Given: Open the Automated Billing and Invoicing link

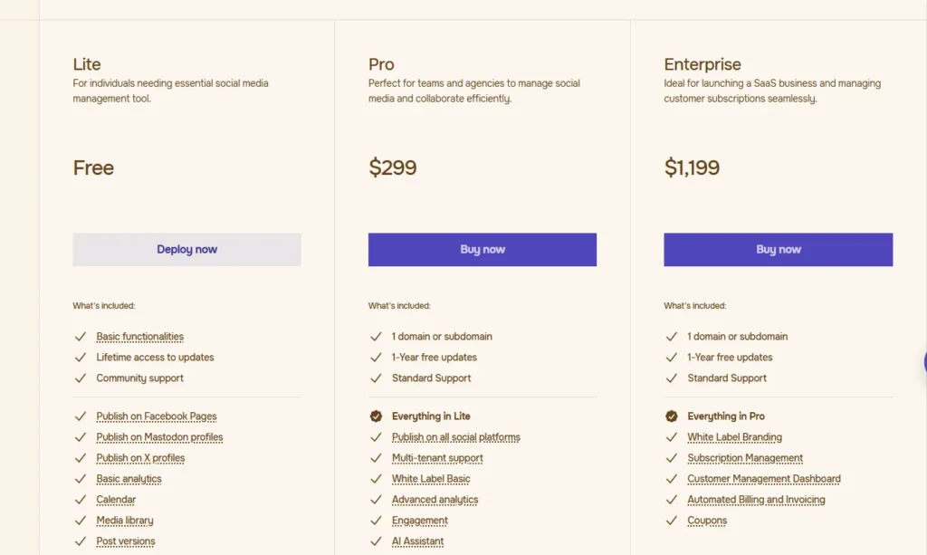Looking at the screenshot, I should coord(756,500).
